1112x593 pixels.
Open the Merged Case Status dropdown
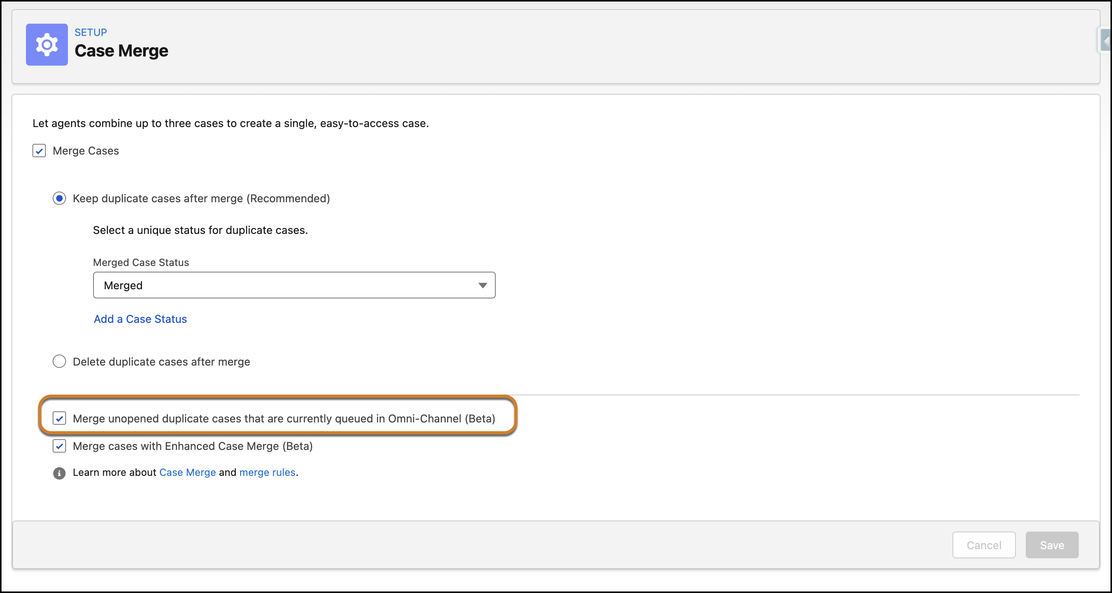(x=294, y=285)
